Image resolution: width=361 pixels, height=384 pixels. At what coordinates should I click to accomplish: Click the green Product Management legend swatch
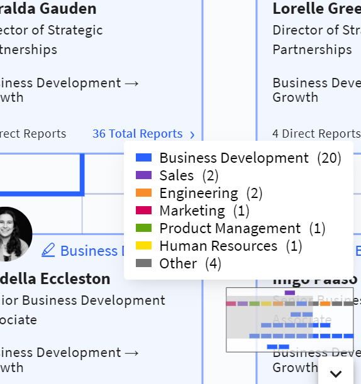coord(143,228)
